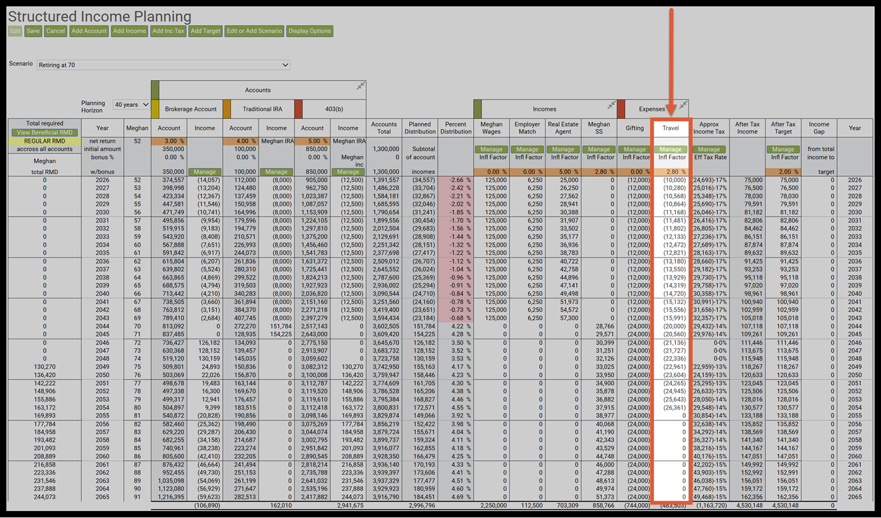Click the Accounts Total column header

click(x=384, y=128)
